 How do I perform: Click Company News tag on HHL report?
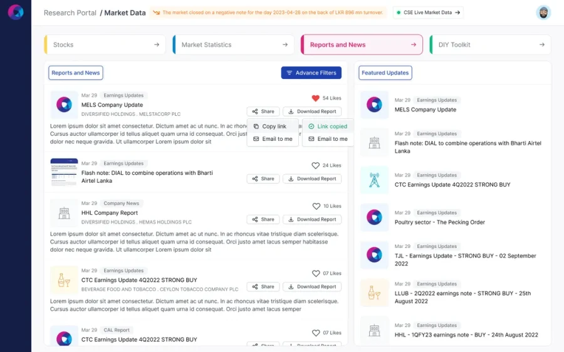point(121,203)
